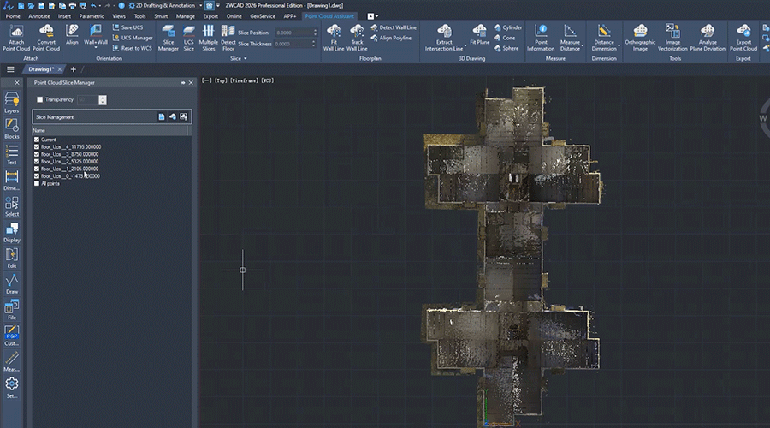Viewport: 770px width, 428px height.
Task: Click the save slice icon in Slice Management
Action: click(162, 117)
